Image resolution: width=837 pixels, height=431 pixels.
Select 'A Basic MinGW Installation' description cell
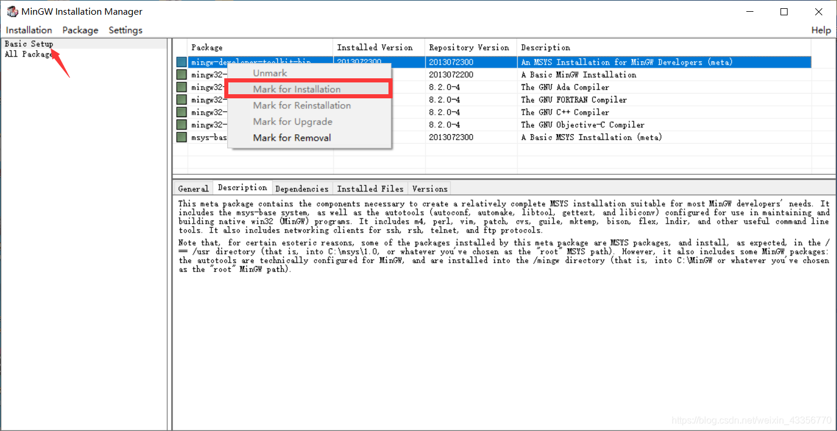click(x=579, y=75)
